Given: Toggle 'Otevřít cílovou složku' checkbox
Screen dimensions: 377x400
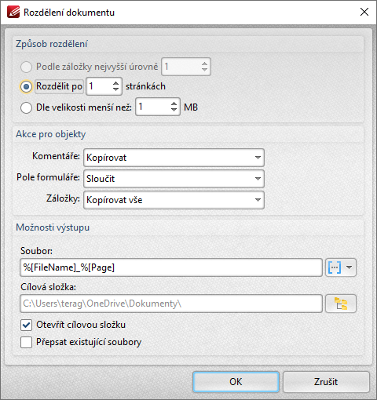Looking at the screenshot, I should coord(27,325).
